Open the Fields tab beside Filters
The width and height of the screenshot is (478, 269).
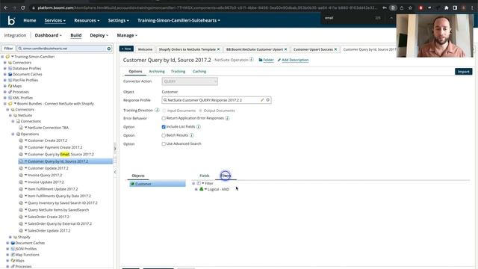tap(204, 176)
